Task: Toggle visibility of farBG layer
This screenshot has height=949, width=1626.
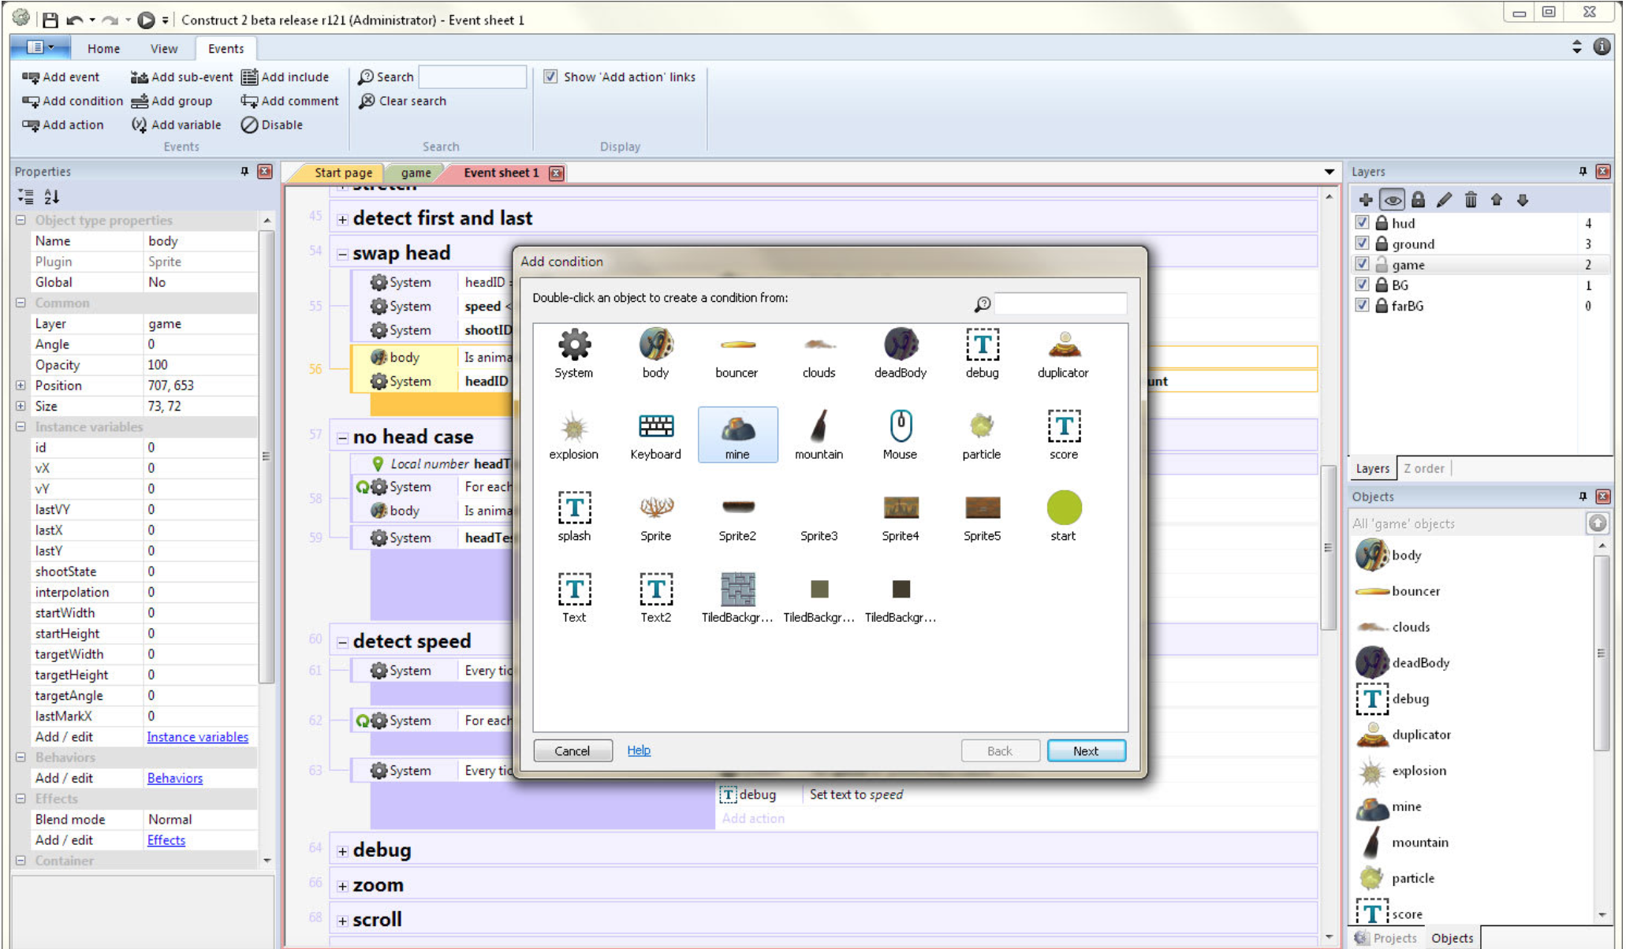Action: [x=1362, y=306]
